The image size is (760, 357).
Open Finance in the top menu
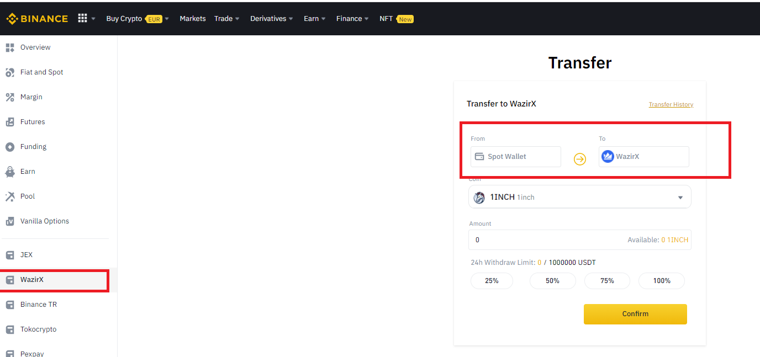(349, 19)
